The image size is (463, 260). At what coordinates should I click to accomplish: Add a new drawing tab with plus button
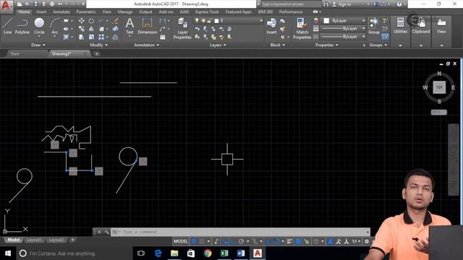click(x=96, y=53)
